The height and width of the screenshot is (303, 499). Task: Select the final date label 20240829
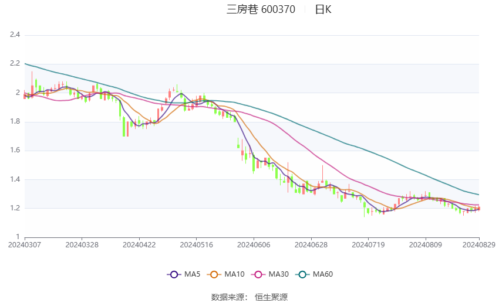click(x=478, y=244)
